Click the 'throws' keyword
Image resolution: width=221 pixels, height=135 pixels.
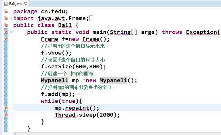point(172,32)
